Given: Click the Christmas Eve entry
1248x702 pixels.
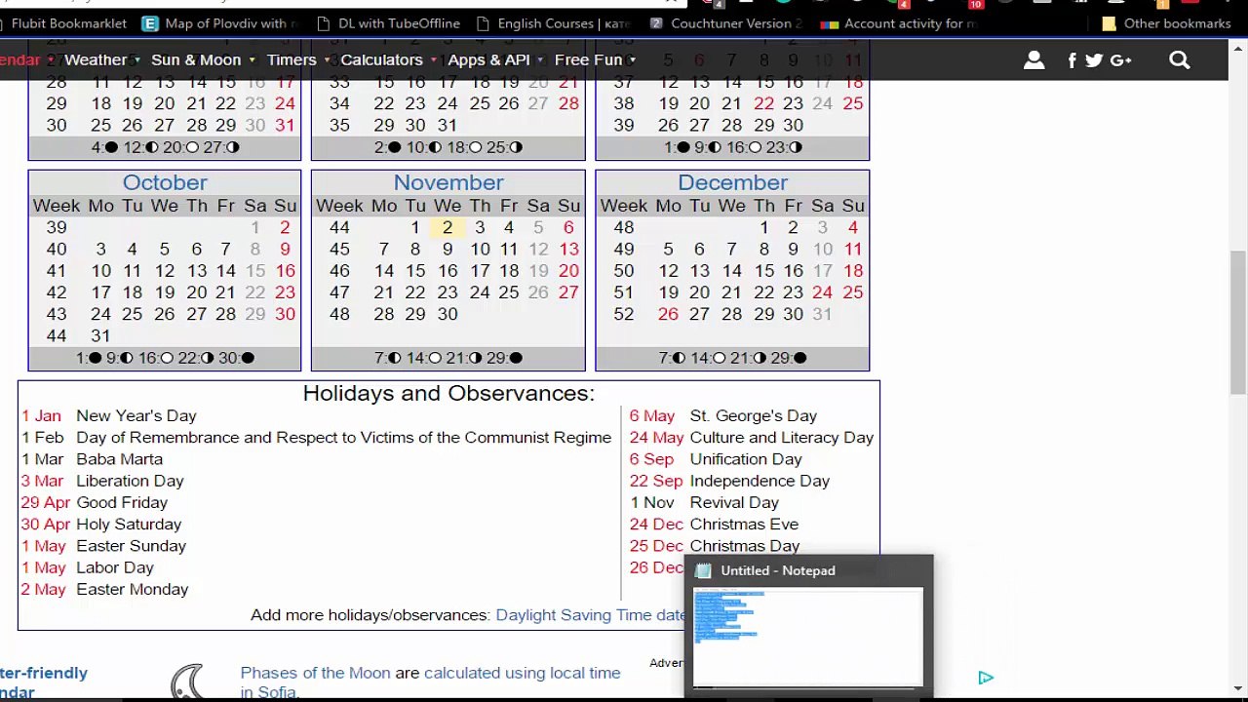Looking at the screenshot, I should point(744,524).
